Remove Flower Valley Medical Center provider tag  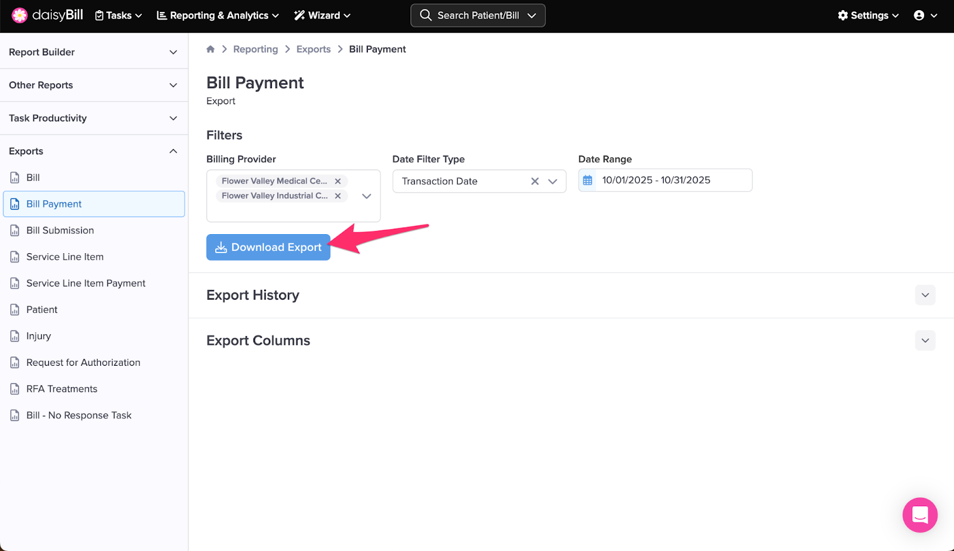pyautogui.click(x=337, y=181)
